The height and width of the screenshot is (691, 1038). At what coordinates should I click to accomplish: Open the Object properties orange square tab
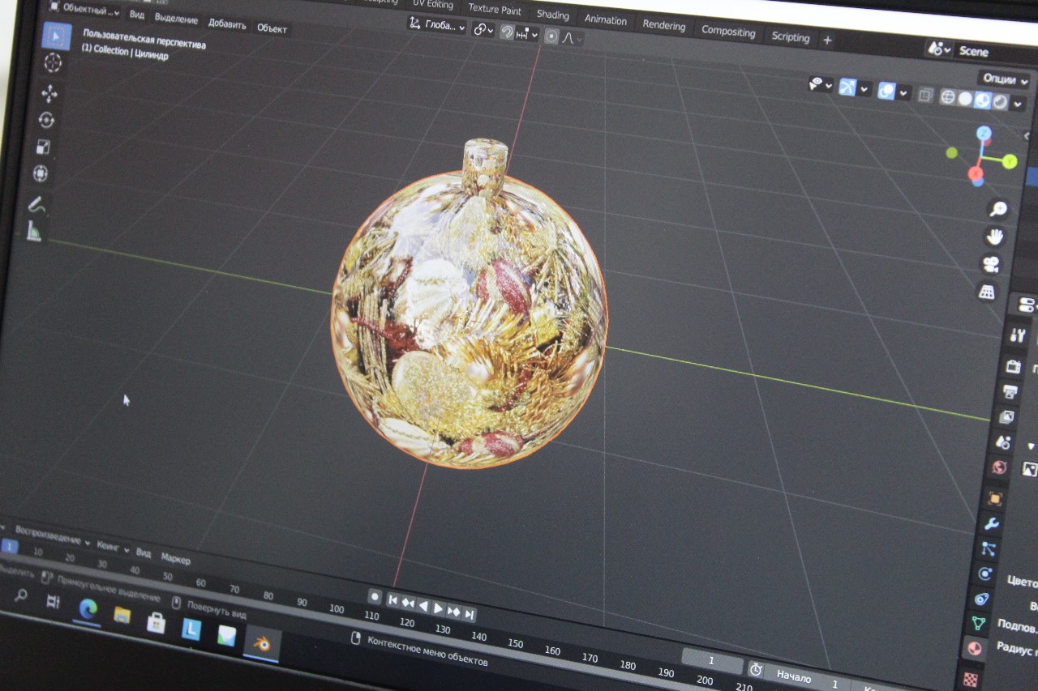(994, 498)
